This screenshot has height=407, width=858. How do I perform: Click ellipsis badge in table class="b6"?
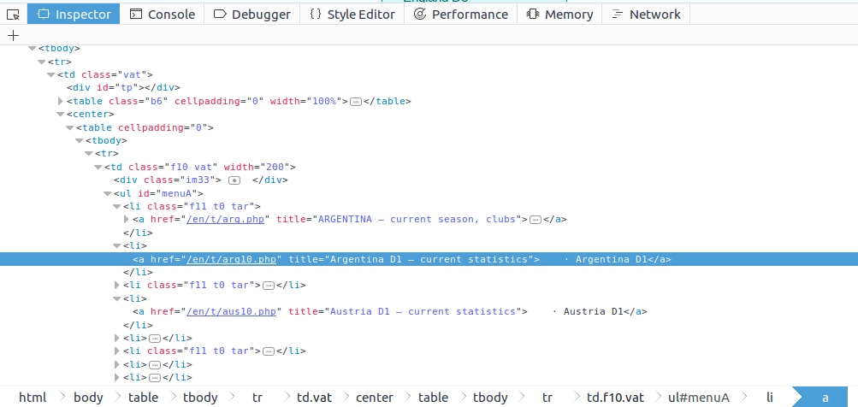[x=356, y=101]
